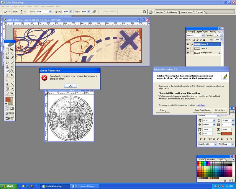This screenshot has width=236, height=189.
Task: Click the Debug button
Action: click(x=163, y=110)
